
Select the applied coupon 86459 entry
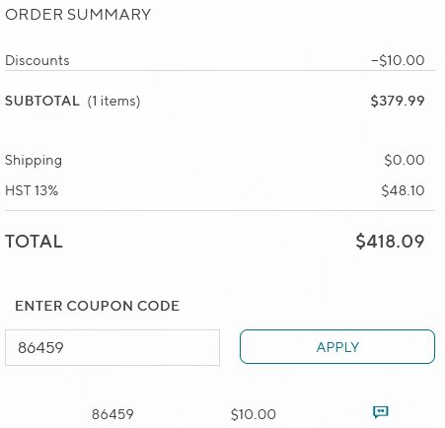tap(112, 414)
